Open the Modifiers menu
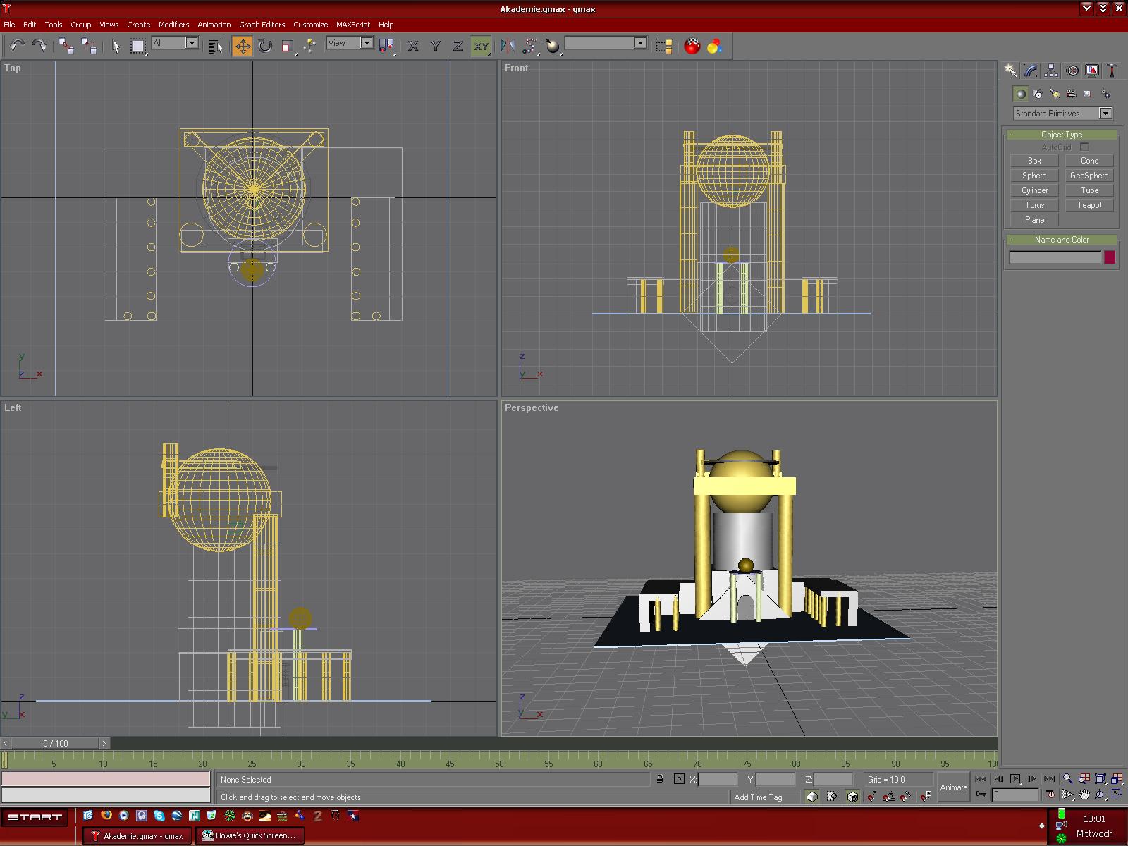Viewport: 1128px width, 846px height. [173, 24]
